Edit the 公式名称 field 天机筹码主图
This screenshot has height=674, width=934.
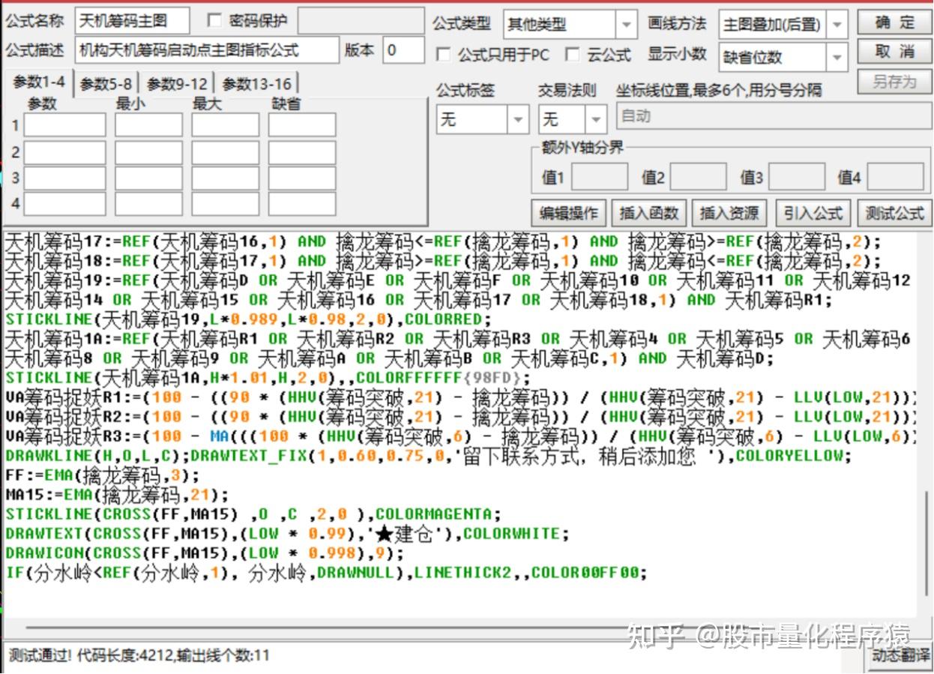click(x=132, y=21)
